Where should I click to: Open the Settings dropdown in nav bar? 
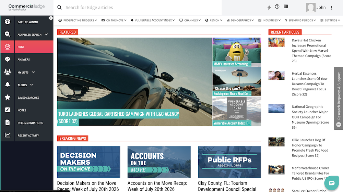tap(330, 20)
